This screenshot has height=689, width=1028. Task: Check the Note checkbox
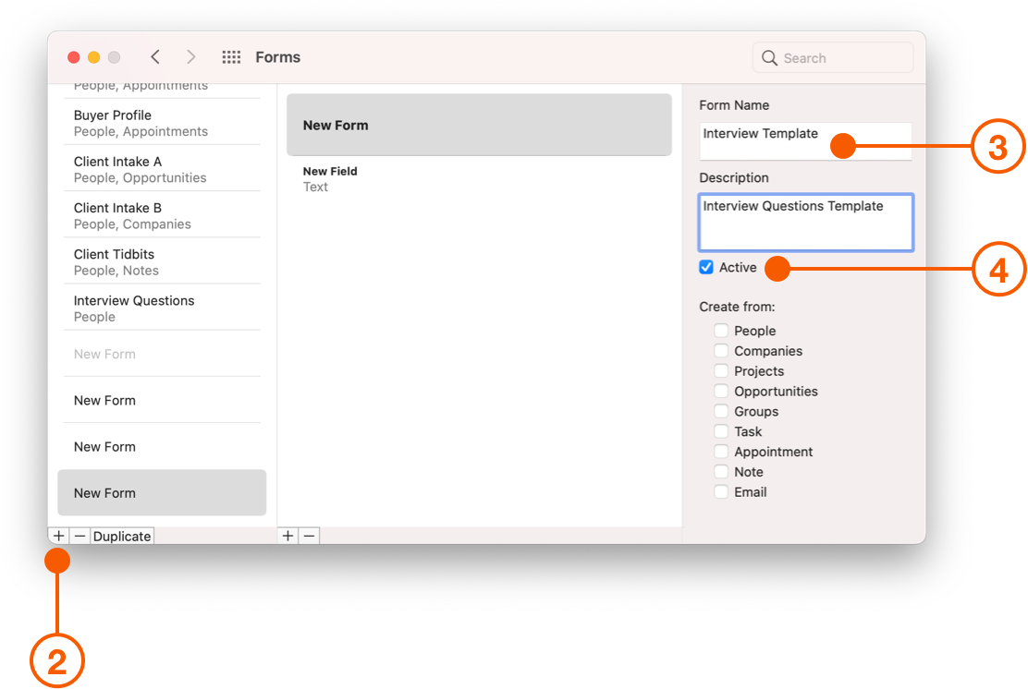721,472
